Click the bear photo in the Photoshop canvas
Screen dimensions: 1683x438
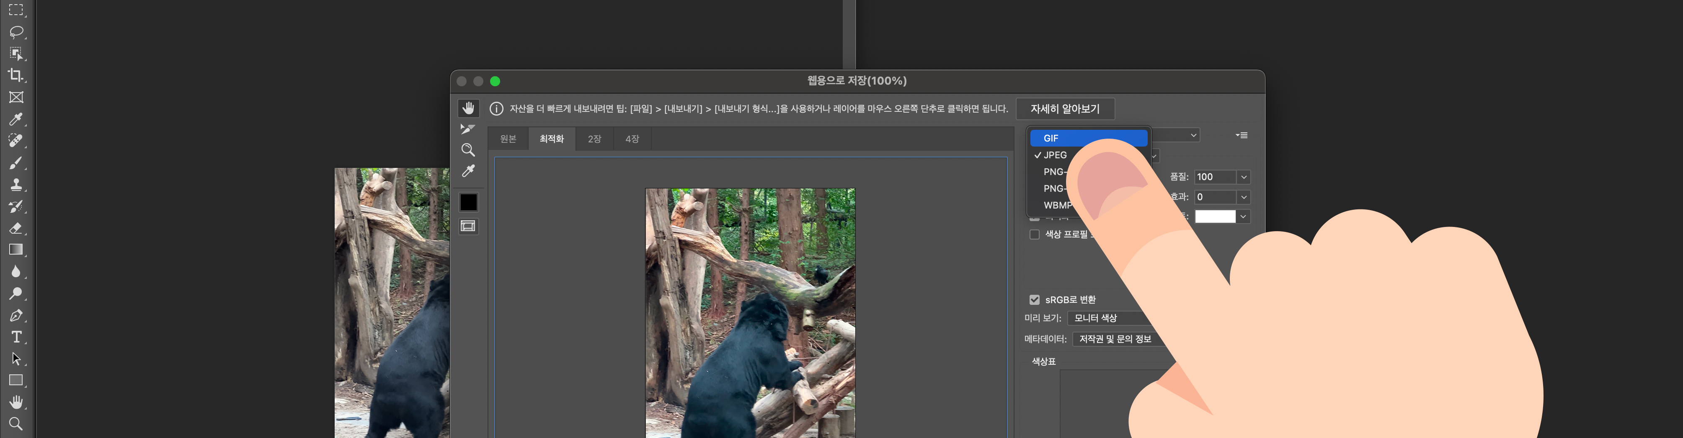tap(392, 303)
